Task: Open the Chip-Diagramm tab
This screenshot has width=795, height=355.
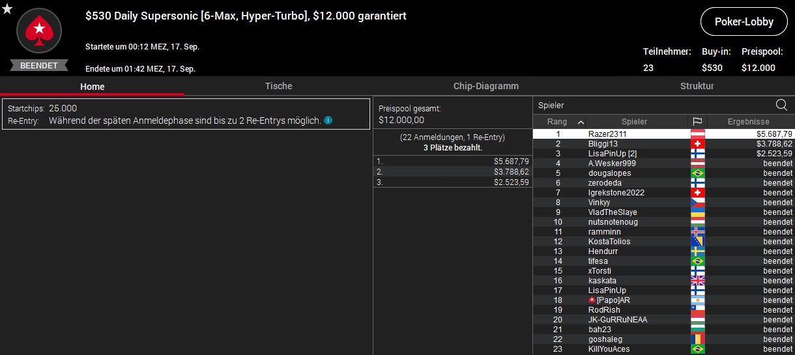Action: pyautogui.click(x=485, y=86)
